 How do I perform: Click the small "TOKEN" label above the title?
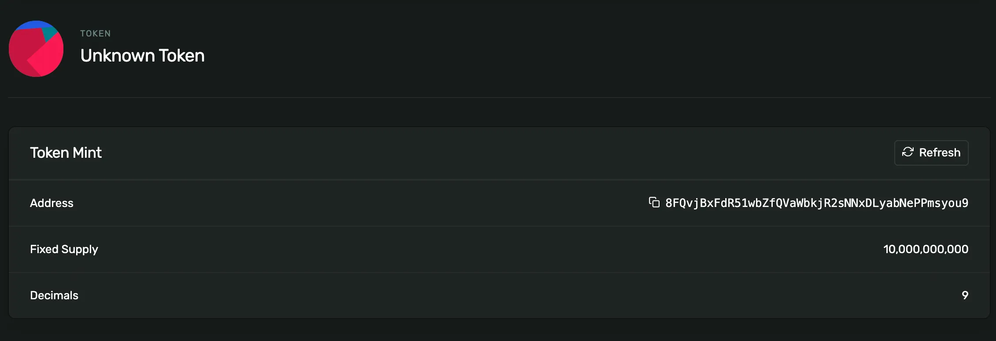pos(95,33)
